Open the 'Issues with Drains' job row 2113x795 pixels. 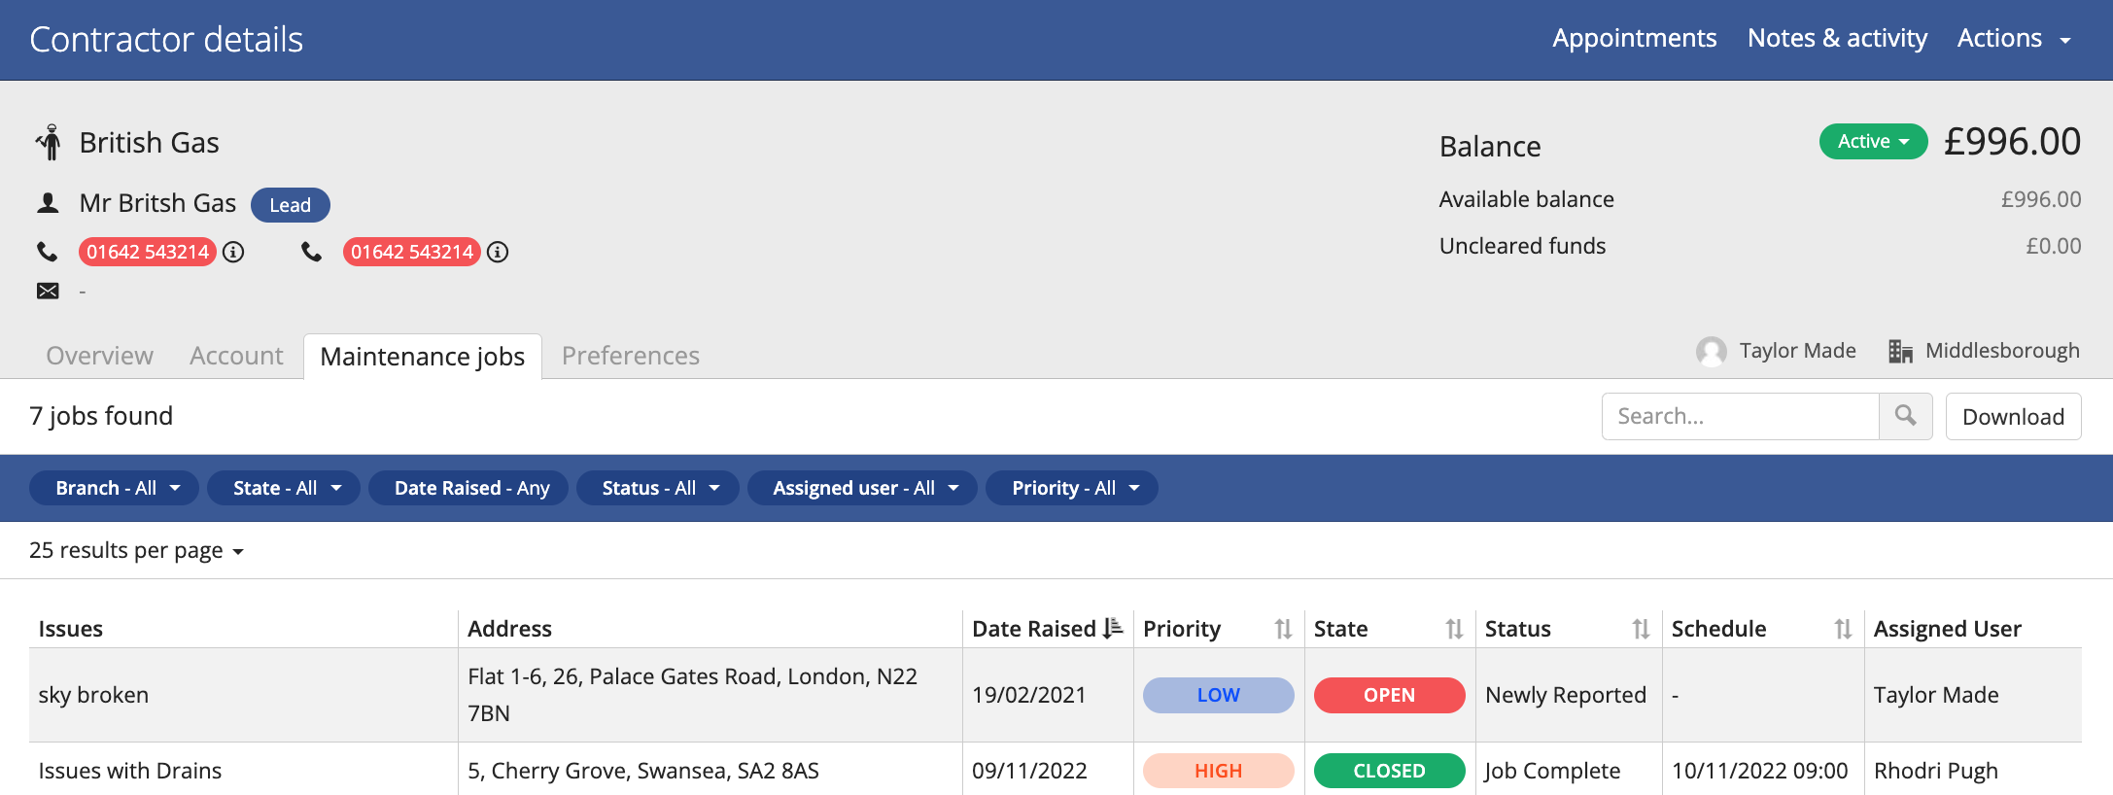1056,770
